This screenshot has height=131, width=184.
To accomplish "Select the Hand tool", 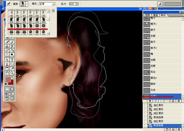I will (x=7, y=73).
